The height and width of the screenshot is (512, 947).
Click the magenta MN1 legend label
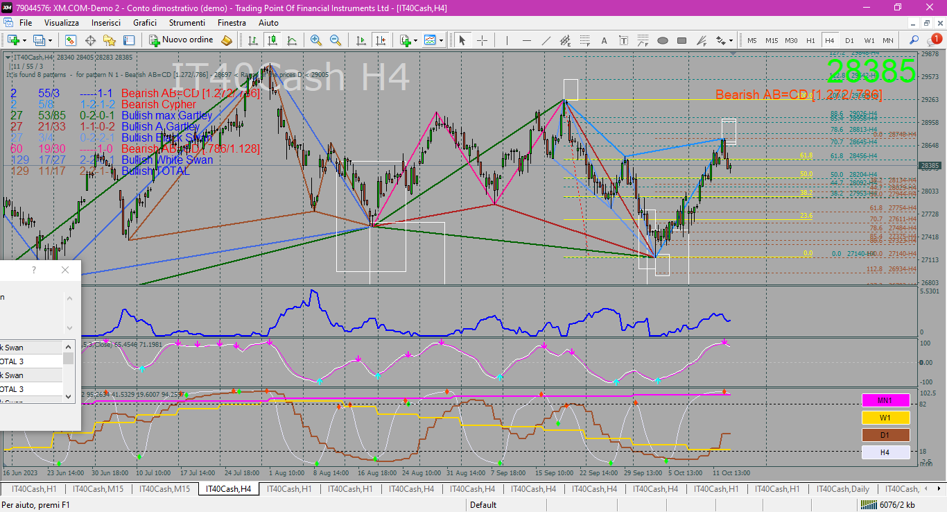click(x=885, y=400)
